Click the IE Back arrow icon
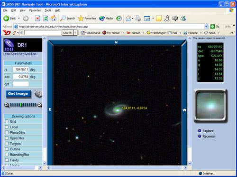The width and height of the screenshot is (237, 177). click(x=6, y=19)
